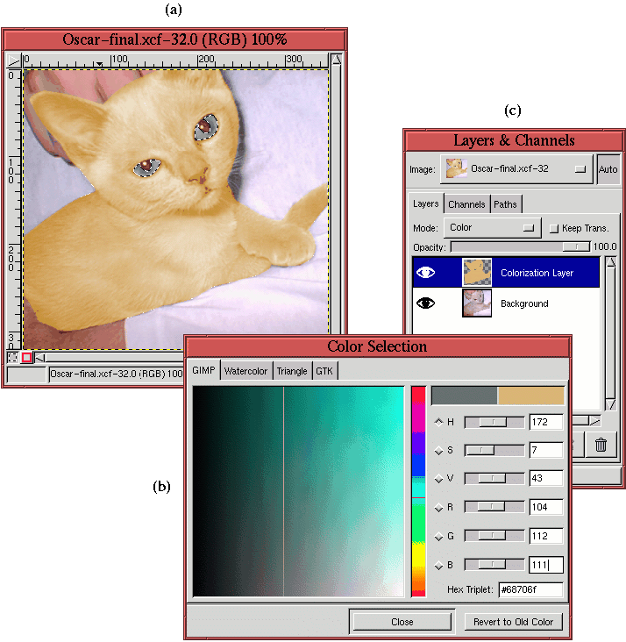
Task: Click the Hex Triplet input field
Action: coord(530,589)
